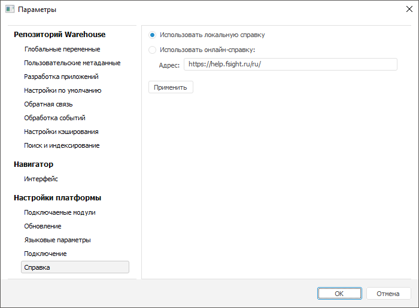Image resolution: width=419 pixels, height=308 pixels.
Task: Open Подключаемые модули settings page
Action: point(60,212)
